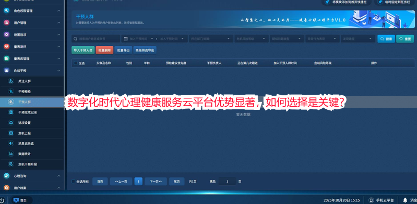Viewport: 417px width, 204px height.
Task: Click the pin icon for 临时固定到任务栏
Action: (380, 2)
